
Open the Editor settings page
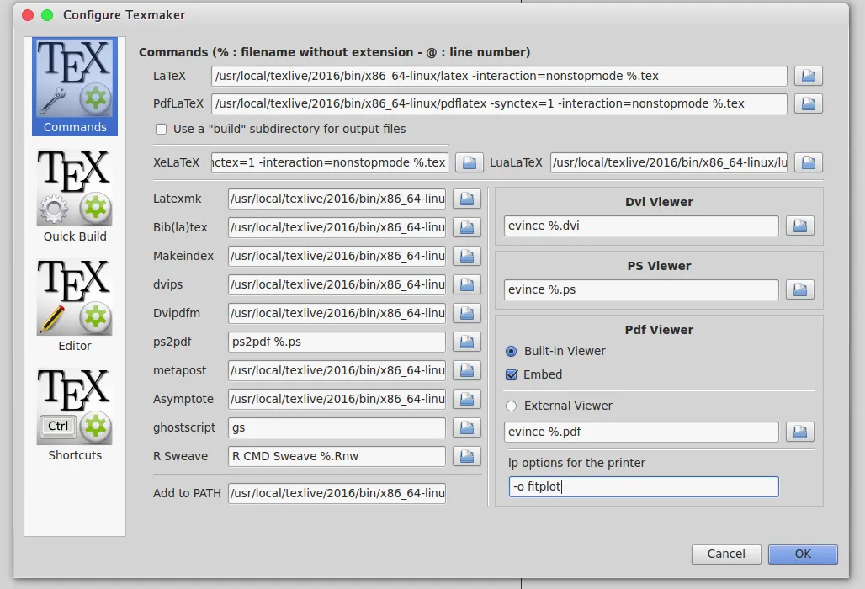(x=75, y=305)
